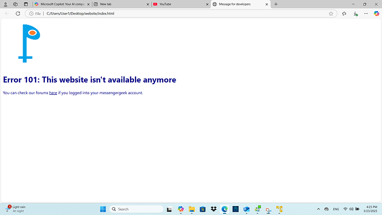This screenshot has width=382, height=215.
Task: Click the taskbar Search box
Action: click(136, 209)
